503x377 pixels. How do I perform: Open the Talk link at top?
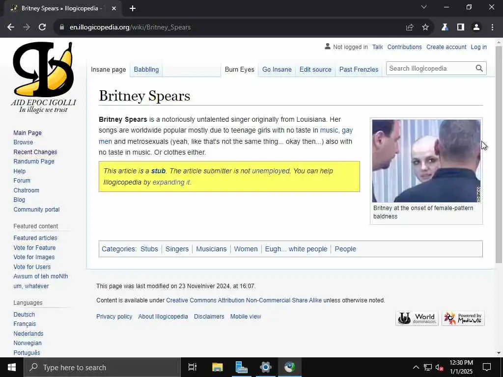pos(377,47)
